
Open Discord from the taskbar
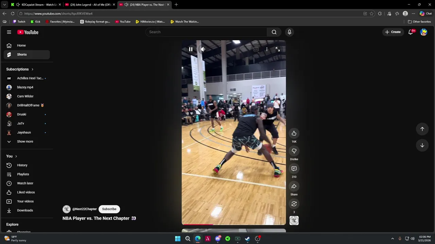218,239
